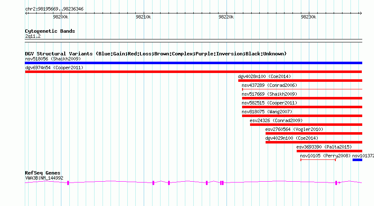The image size is (374, 206).
Task: Click the chr2:98195669..98236346 coordinate label
Action: [54, 9]
